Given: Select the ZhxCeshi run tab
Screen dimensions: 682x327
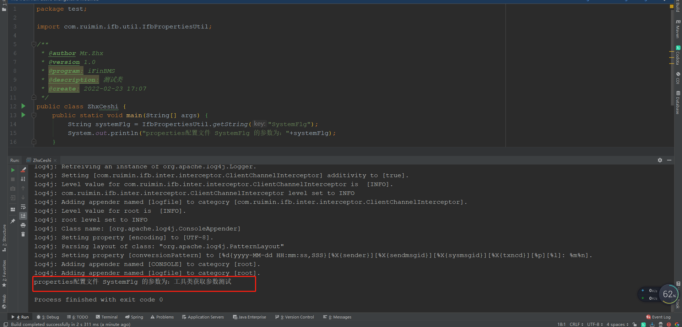Looking at the screenshot, I should point(42,160).
